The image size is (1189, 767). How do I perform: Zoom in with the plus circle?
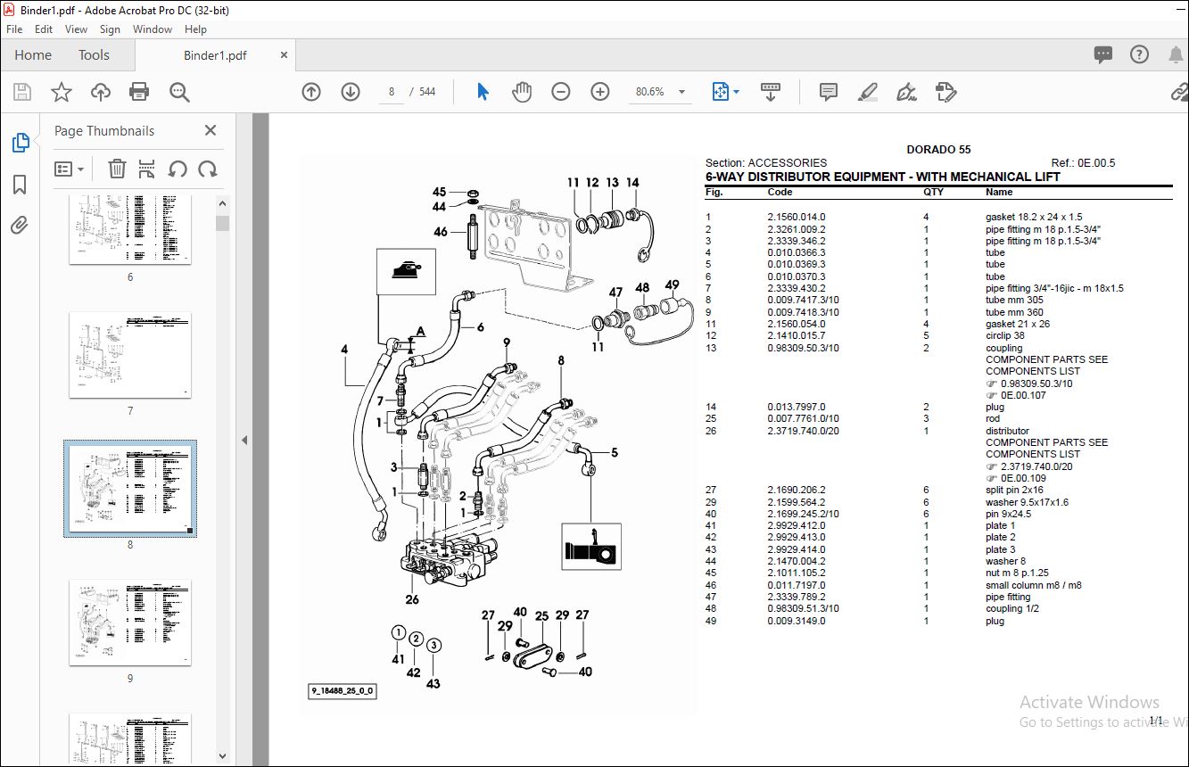600,92
